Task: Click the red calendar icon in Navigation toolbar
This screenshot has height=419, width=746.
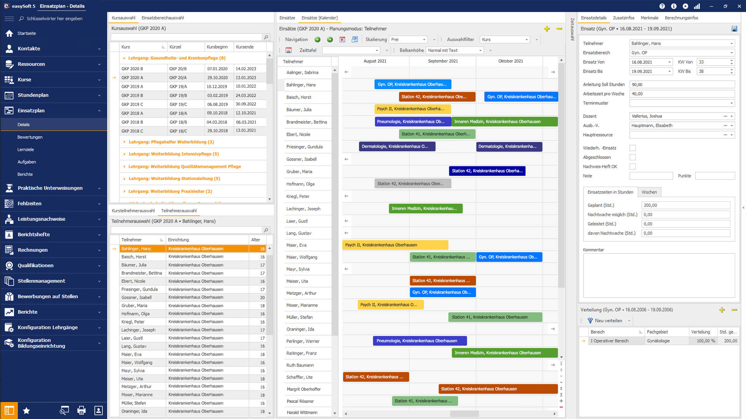Action: [342, 40]
